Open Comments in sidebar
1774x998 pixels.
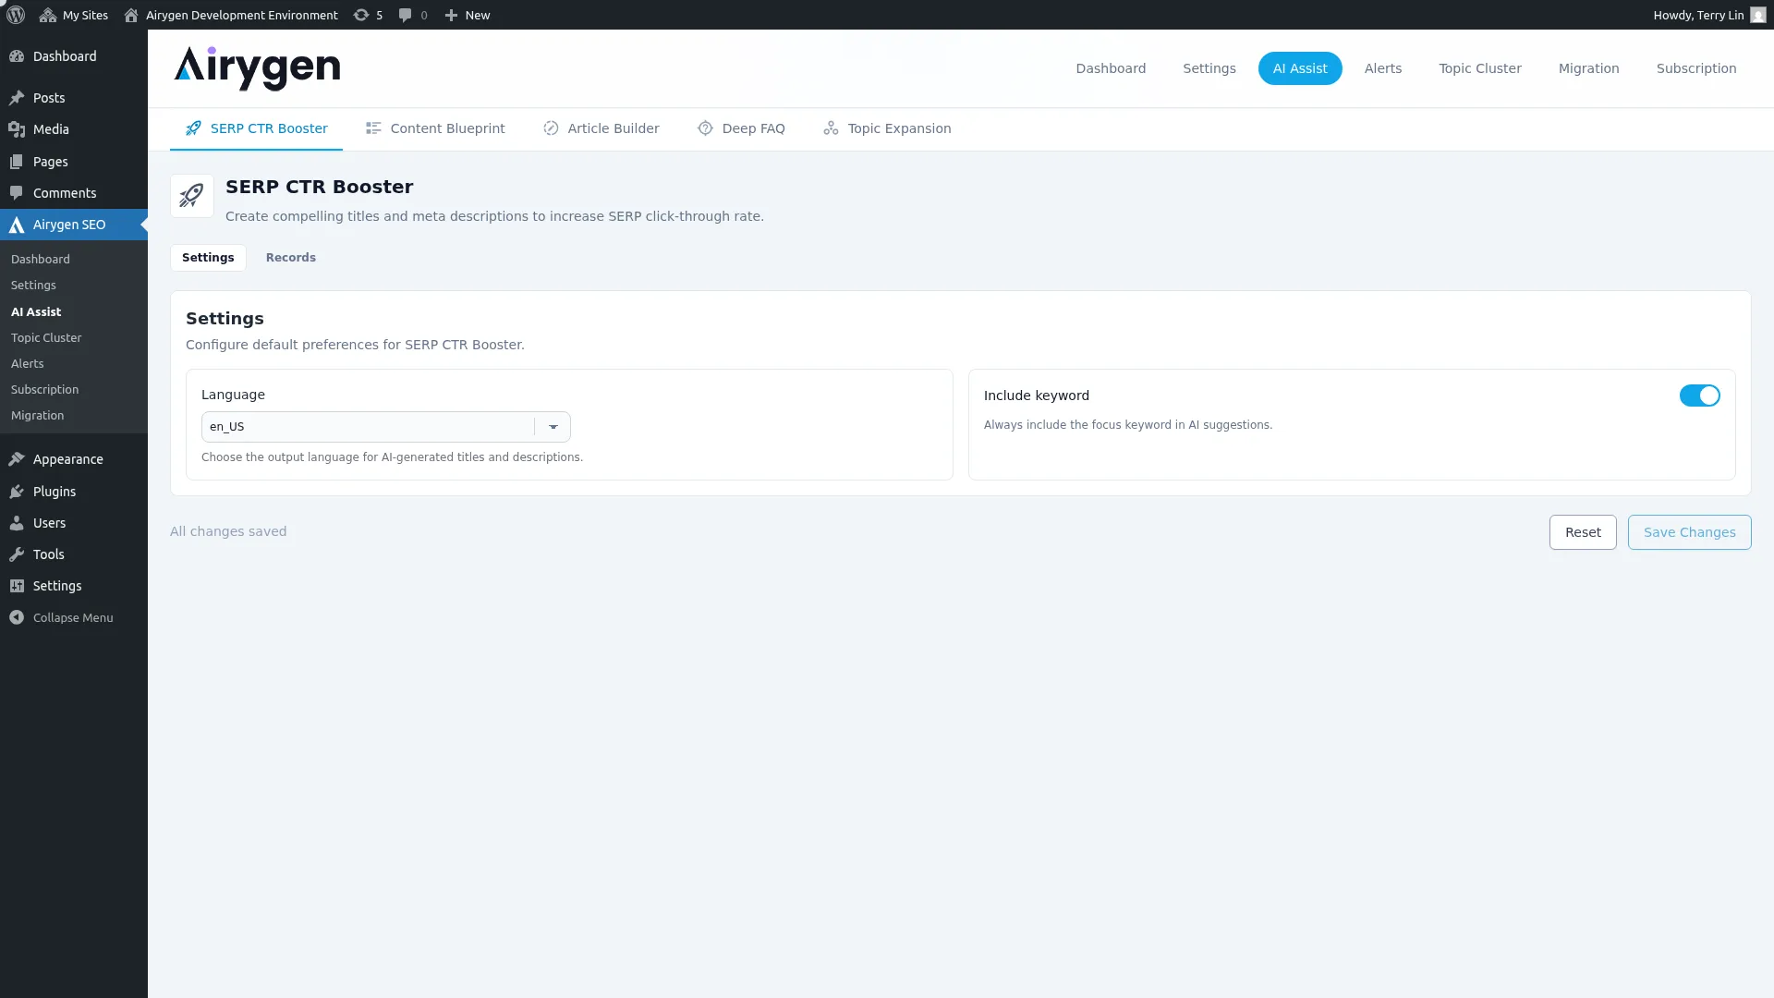pyautogui.click(x=74, y=193)
